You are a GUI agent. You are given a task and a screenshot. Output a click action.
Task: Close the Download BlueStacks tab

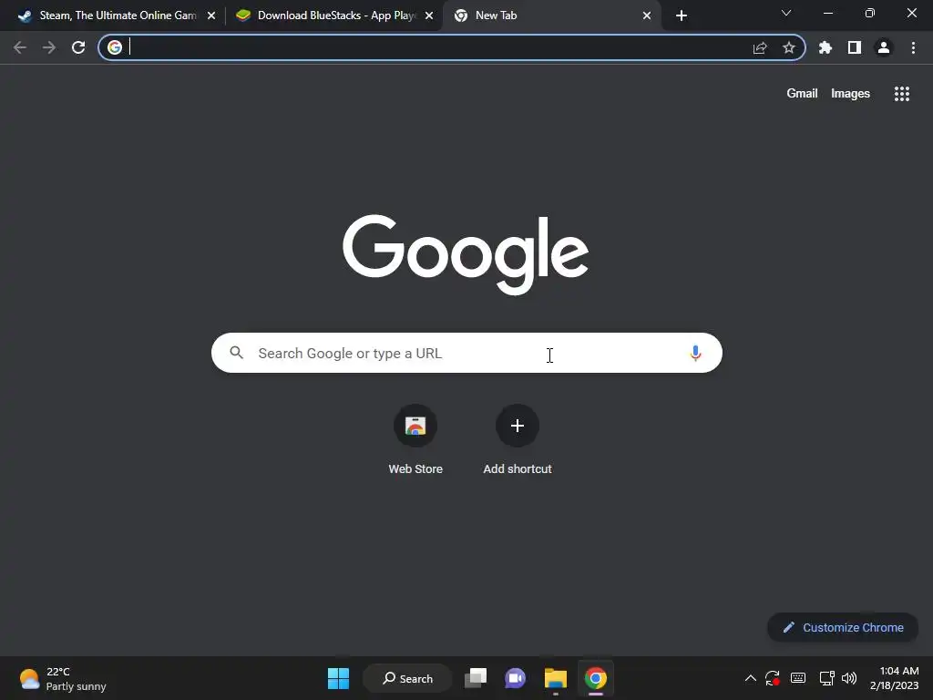[429, 15]
